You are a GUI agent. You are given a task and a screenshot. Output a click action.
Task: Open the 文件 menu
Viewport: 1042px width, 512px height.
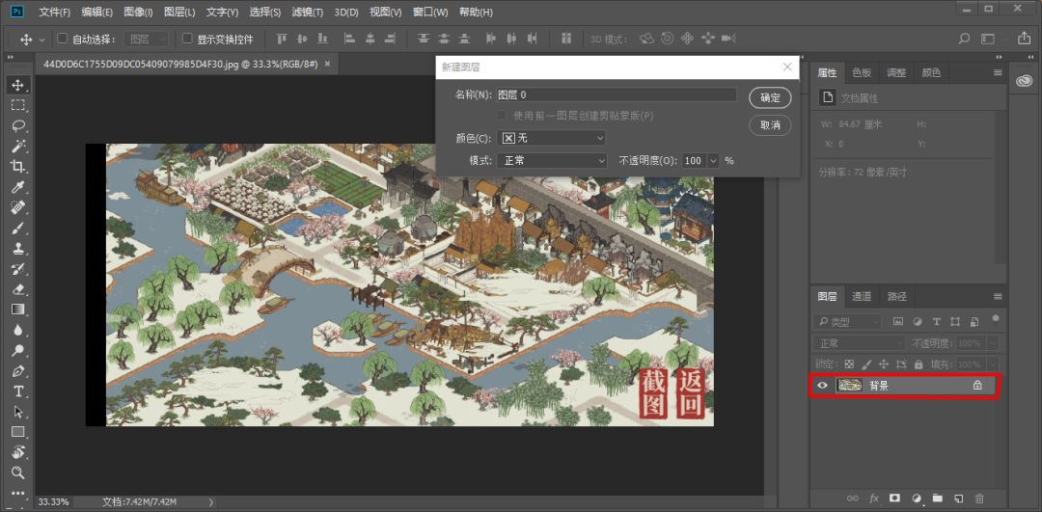(x=54, y=13)
